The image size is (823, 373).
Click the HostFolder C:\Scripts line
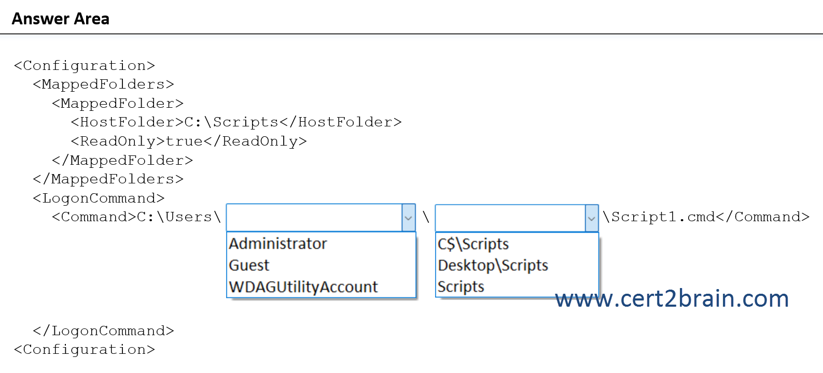coord(236,122)
